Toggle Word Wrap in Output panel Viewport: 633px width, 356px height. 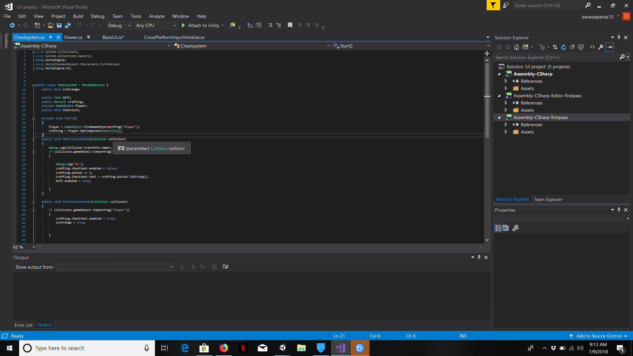point(225,267)
